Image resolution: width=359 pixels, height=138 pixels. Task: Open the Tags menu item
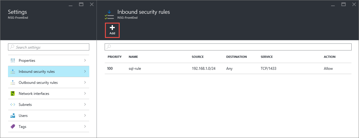[x=48, y=126]
